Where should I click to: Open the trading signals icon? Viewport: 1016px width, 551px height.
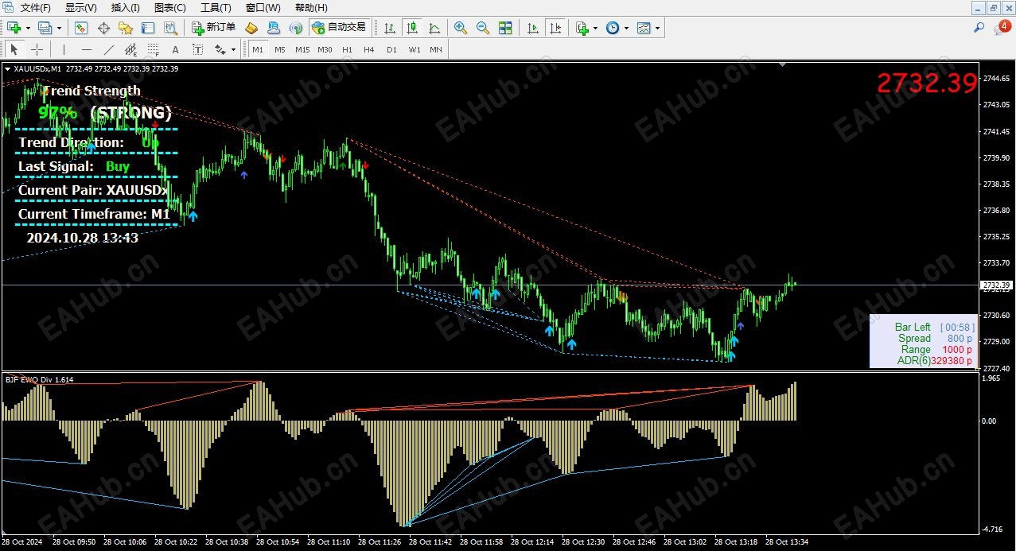coord(296,28)
